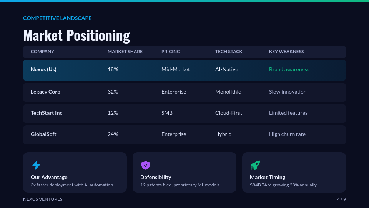
Task: Open the Defensibility card title
Action: [156, 177]
